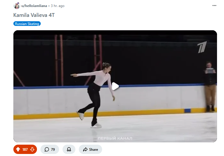Click the 187 vote count
This screenshot has height=156, width=224.
[x=25, y=149]
